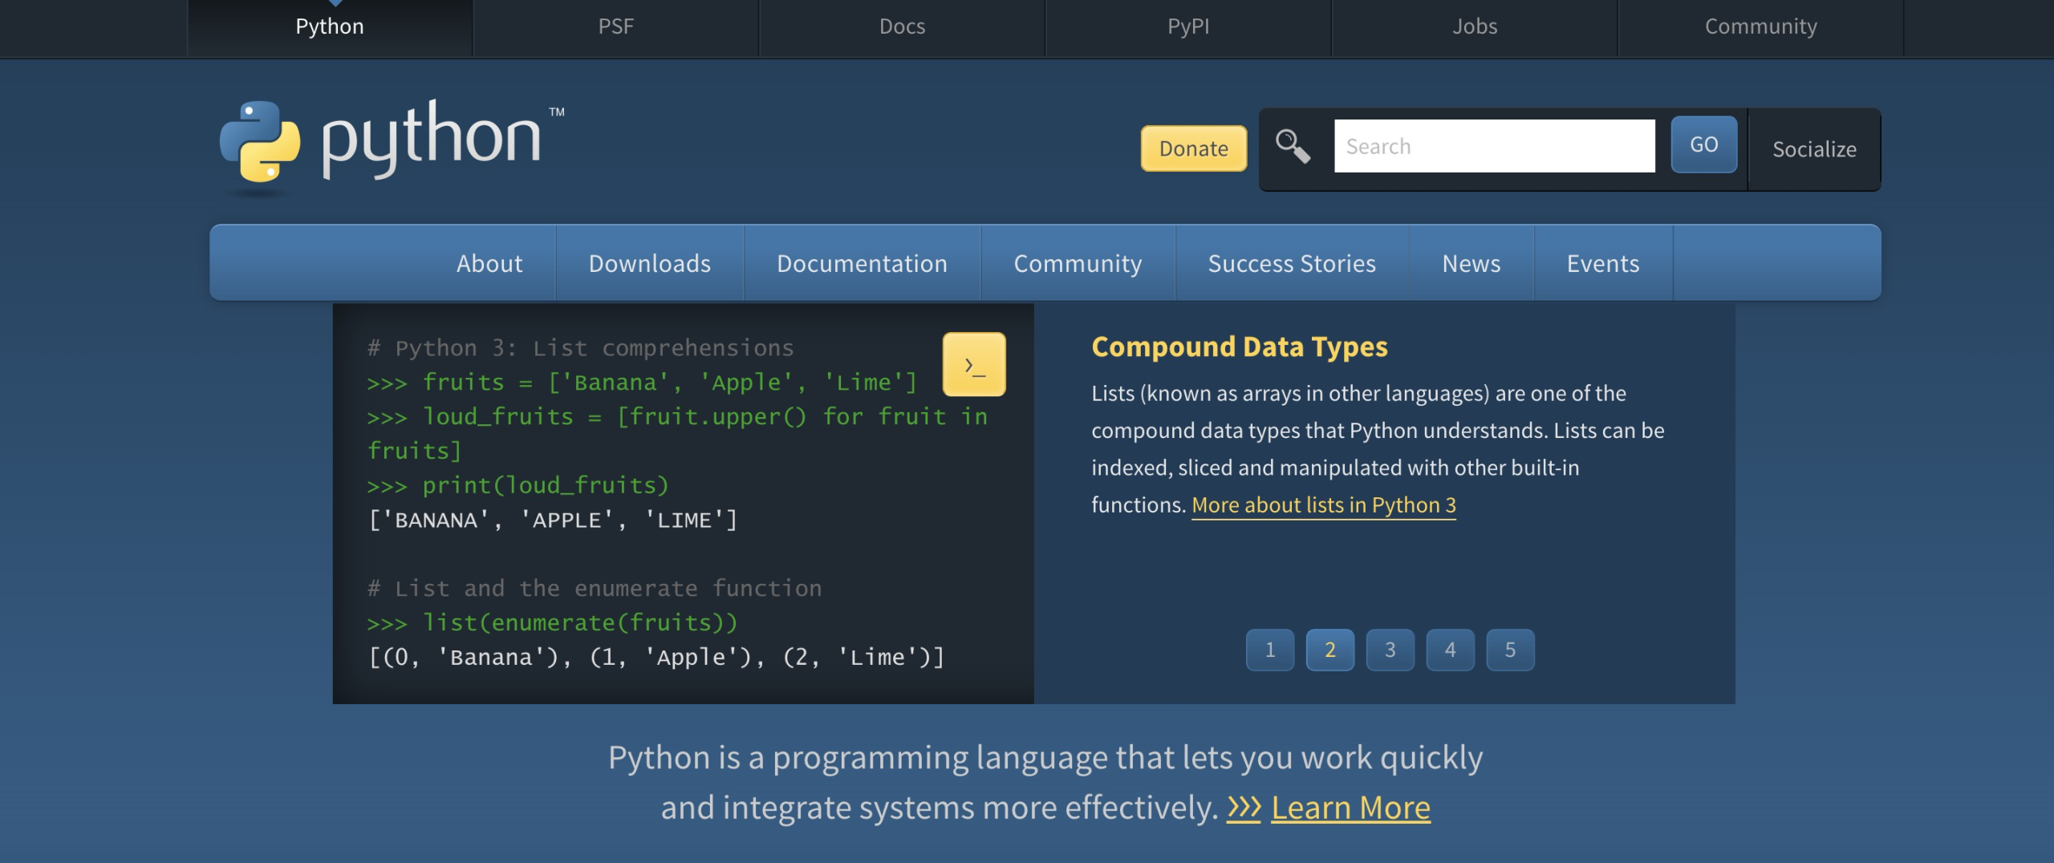Click the Compound Data Types heading
The height and width of the screenshot is (863, 2054).
[x=1240, y=346]
